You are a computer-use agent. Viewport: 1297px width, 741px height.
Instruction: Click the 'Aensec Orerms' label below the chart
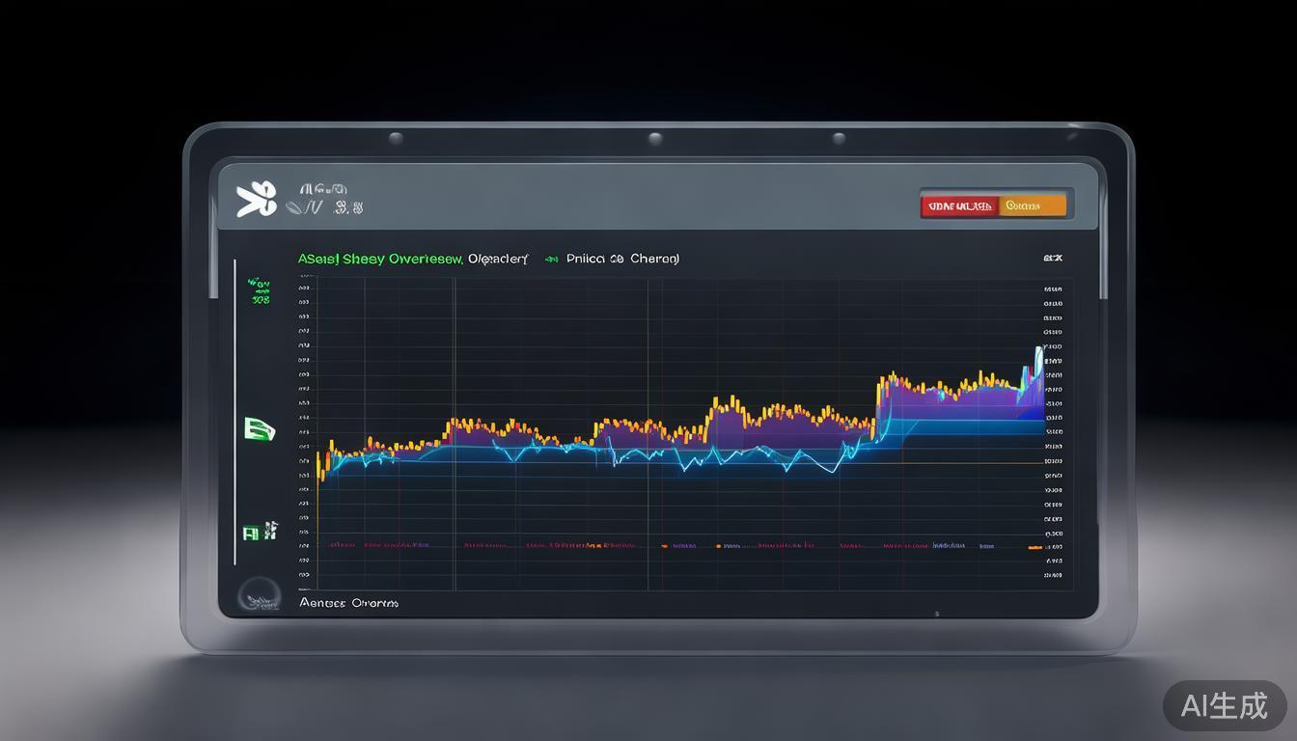(348, 603)
